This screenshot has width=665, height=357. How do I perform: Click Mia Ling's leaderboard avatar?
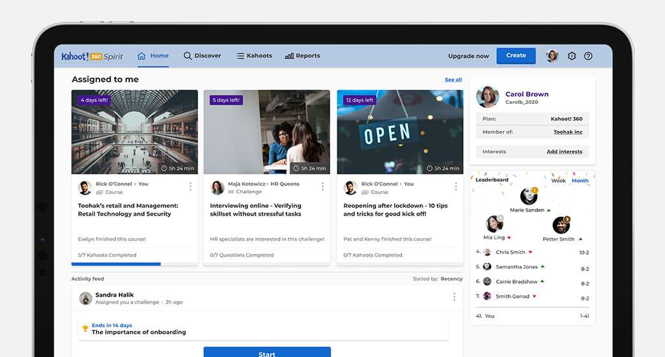click(x=494, y=224)
